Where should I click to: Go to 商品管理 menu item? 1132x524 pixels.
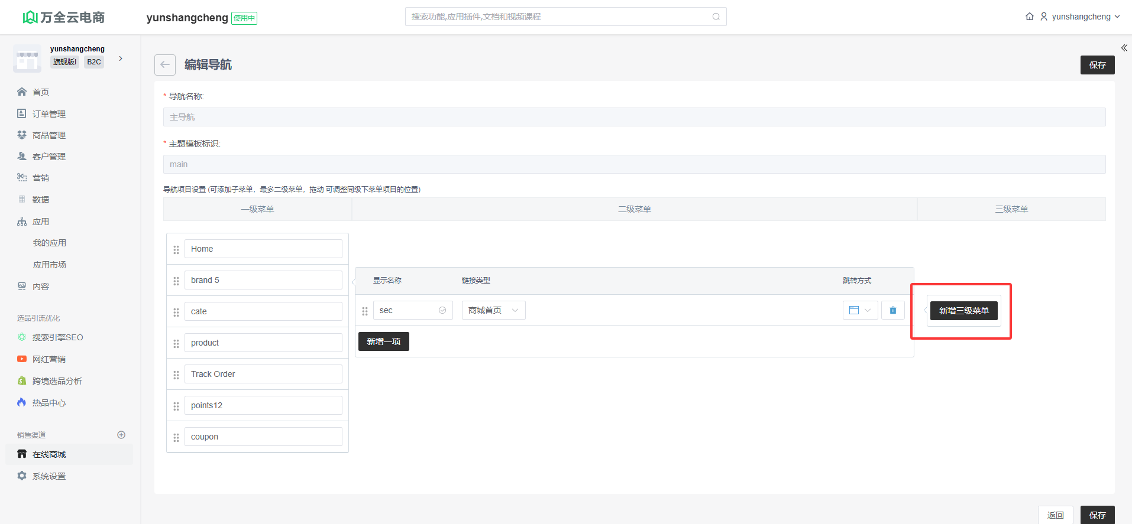(48, 135)
